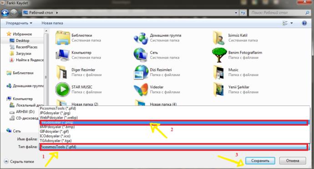Select the Библиотеки system folder icon
Screen dimensions: 314x169
[62, 38]
